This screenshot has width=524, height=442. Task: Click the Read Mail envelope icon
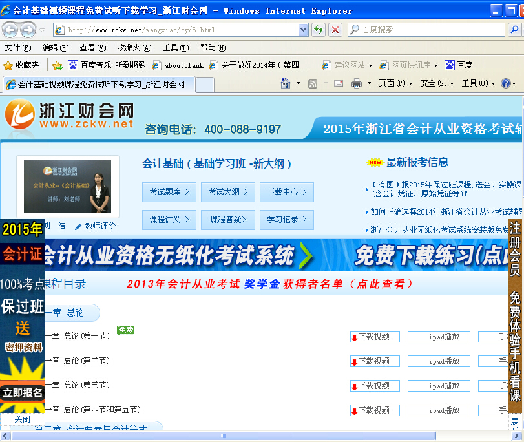tap(339, 83)
